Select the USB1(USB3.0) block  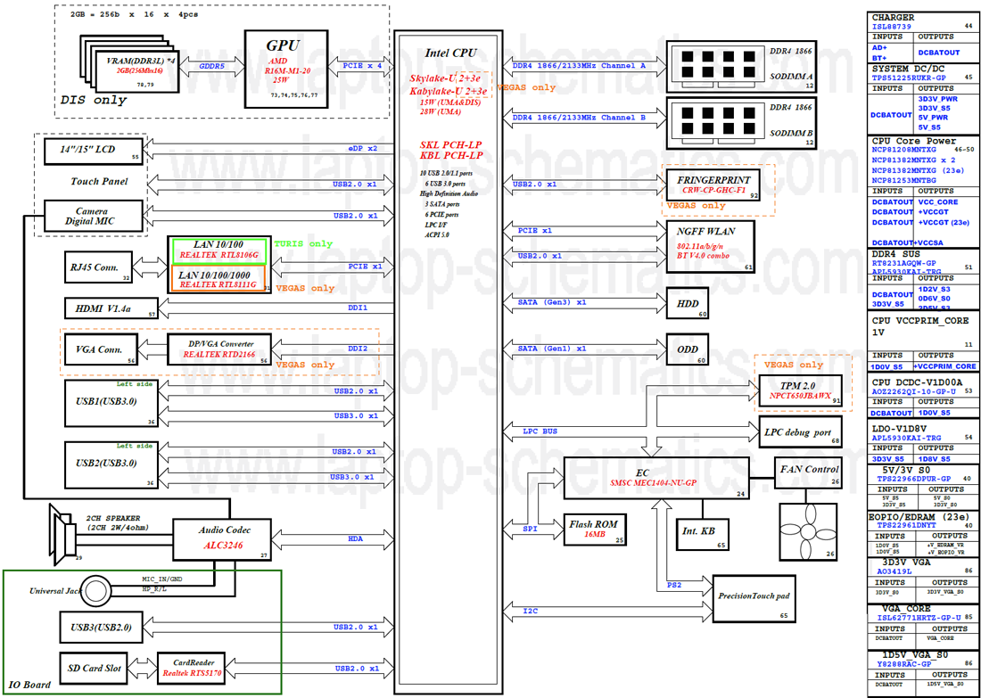(x=111, y=402)
